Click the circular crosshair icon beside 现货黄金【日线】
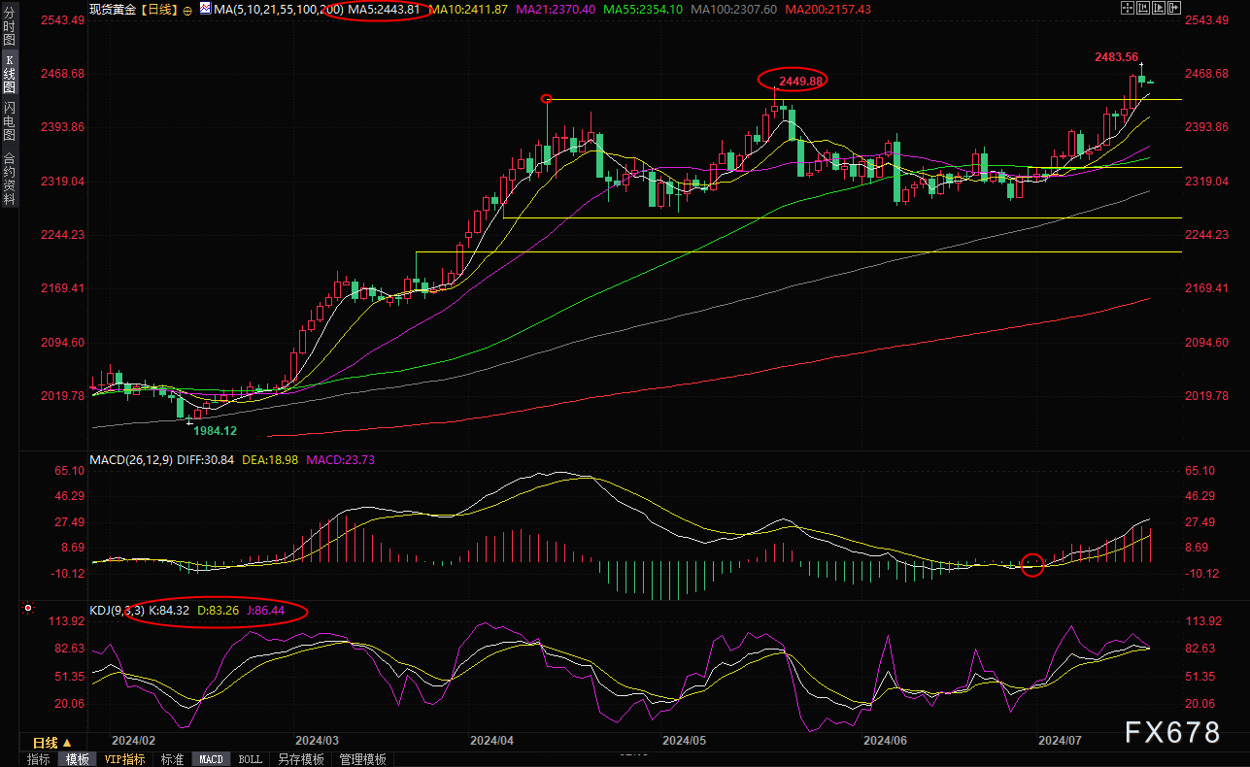 coord(187,9)
